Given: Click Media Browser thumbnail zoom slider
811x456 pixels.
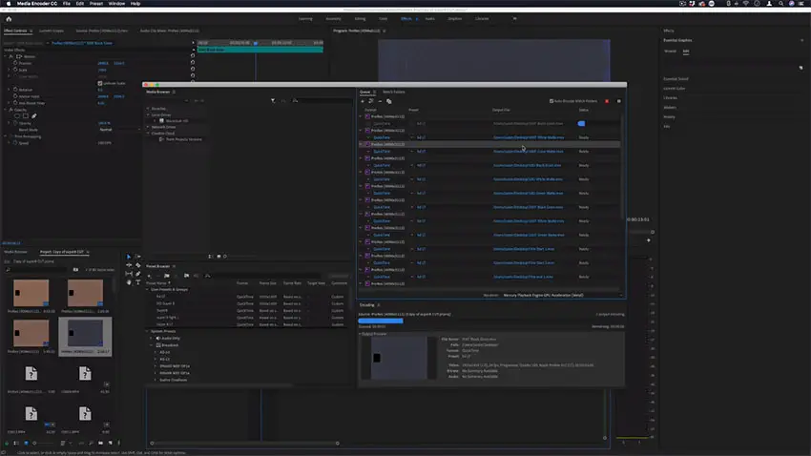Looking at the screenshot, I should pos(225,257).
